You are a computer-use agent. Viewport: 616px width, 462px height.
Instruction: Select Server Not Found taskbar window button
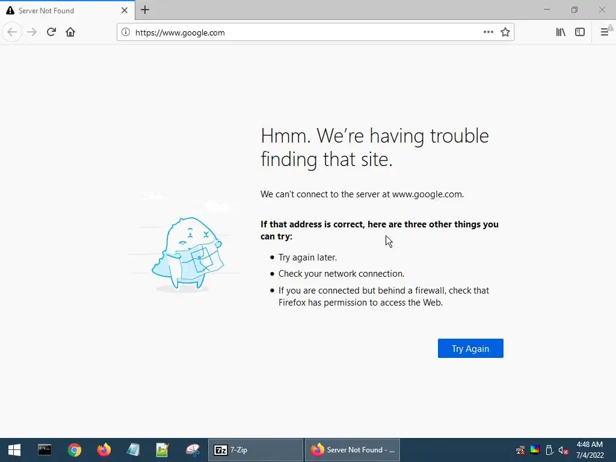[353, 450]
